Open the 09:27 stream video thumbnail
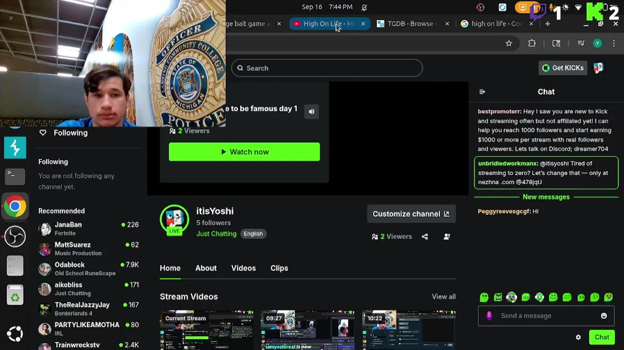Screen dimensions: 624x350 point(308,330)
